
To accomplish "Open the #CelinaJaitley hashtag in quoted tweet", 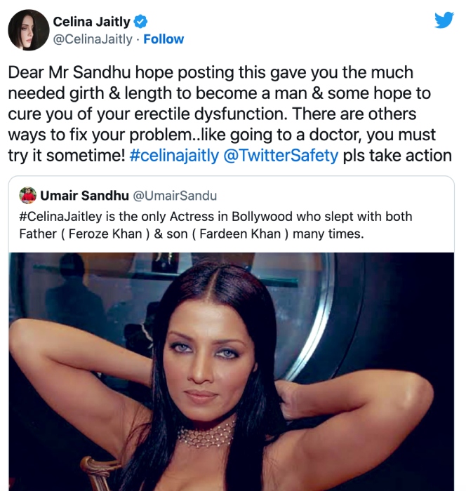I will pyautogui.click(x=60, y=216).
